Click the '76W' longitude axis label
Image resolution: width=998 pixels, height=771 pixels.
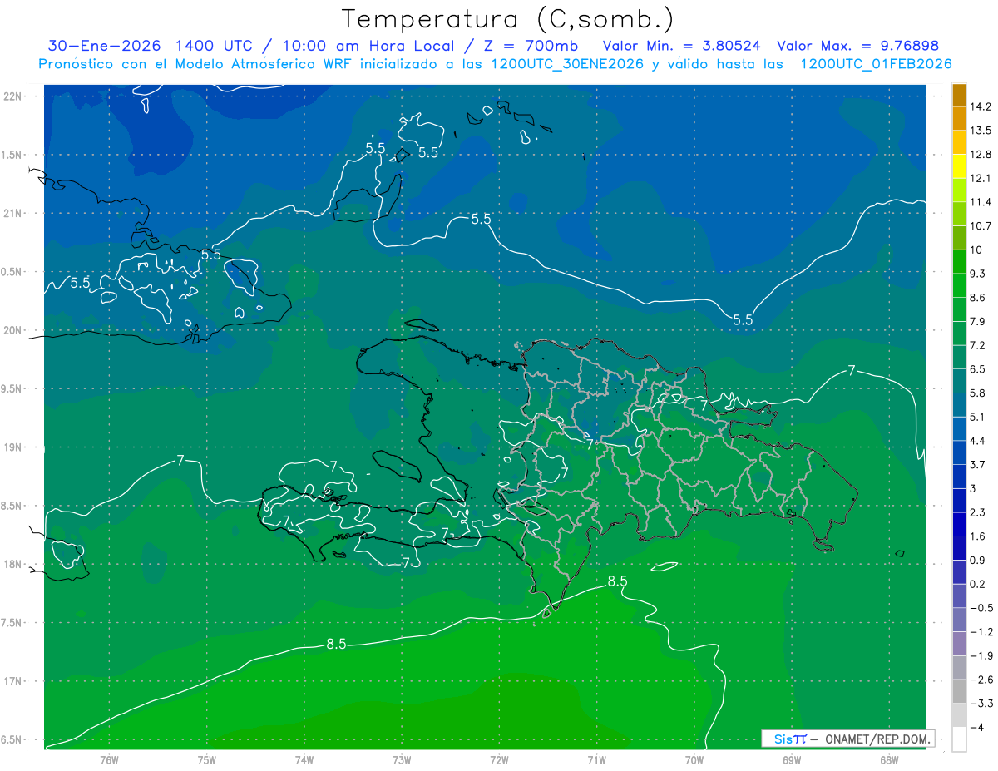[109, 760]
